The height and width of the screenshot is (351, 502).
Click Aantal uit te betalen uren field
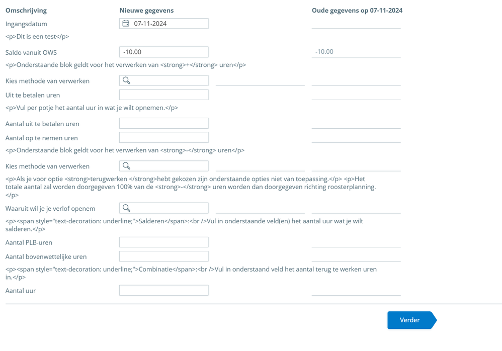tap(164, 123)
